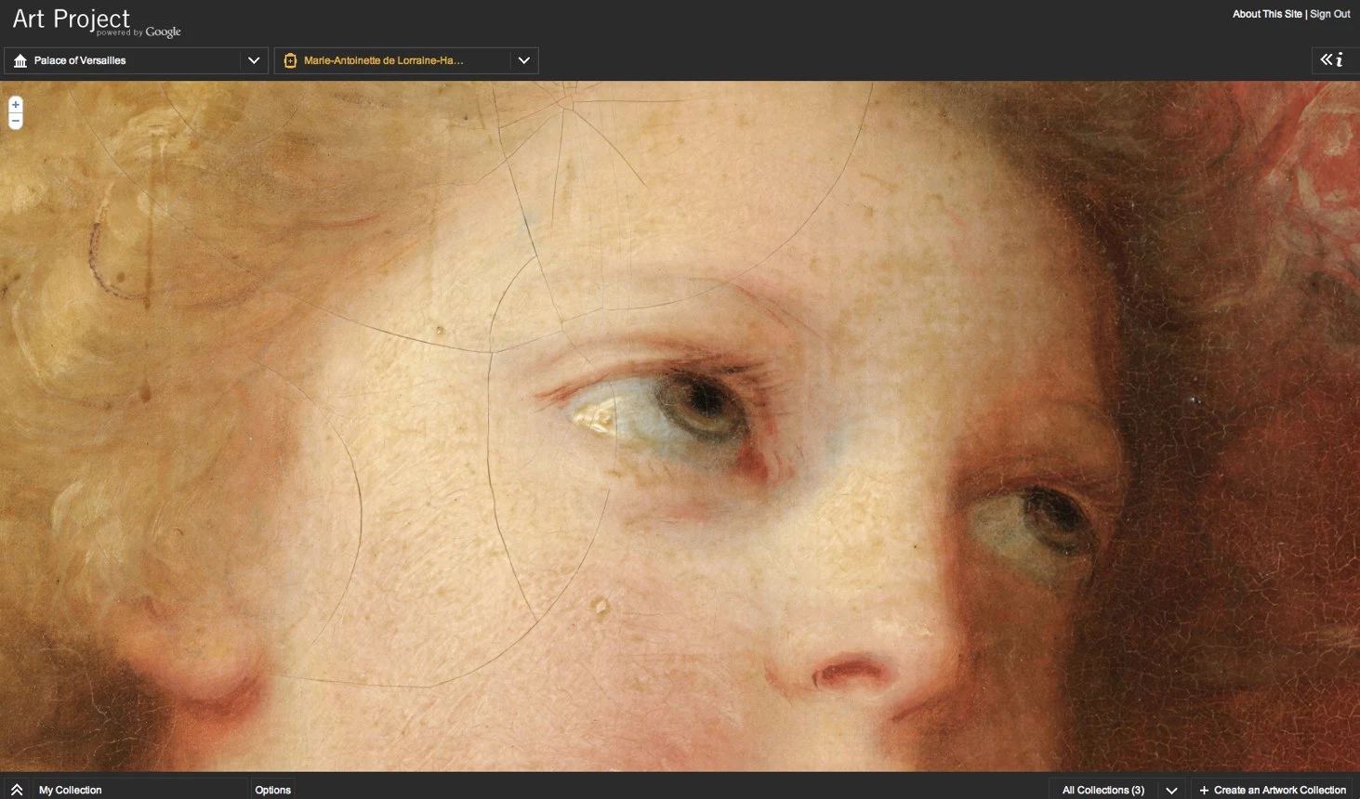Viewport: 1360px width, 799px height.
Task: Click the yellow artwork frame icon
Action: [x=290, y=60]
